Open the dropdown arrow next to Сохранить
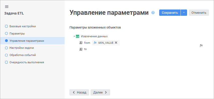Image resolution: width=214 pixels, height=99 pixels. [x=184, y=12]
